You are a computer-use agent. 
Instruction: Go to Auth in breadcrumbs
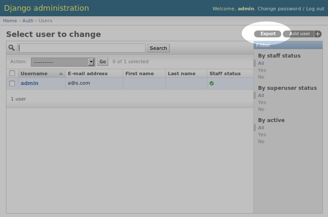coord(28,21)
